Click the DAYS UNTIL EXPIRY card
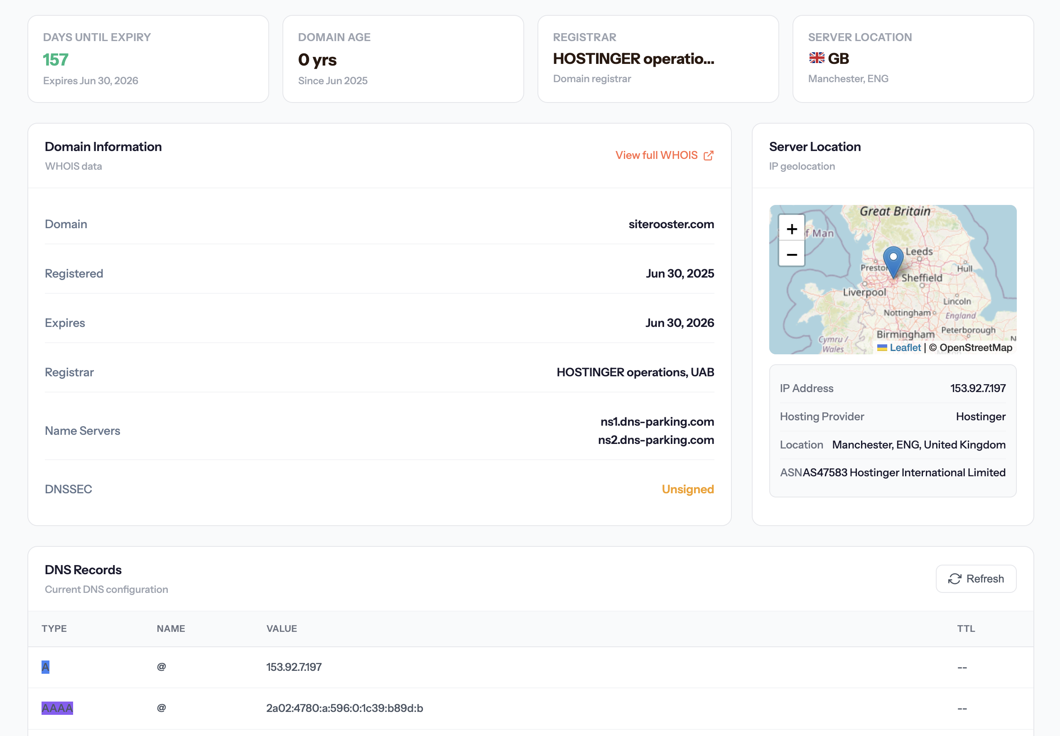Image resolution: width=1060 pixels, height=736 pixels. (x=148, y=58)
